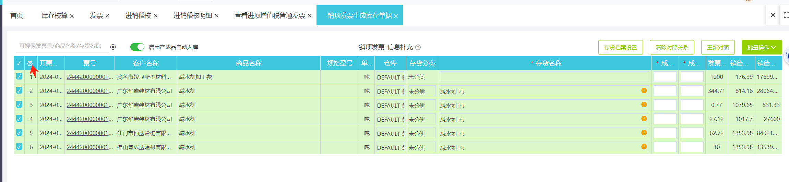
Task: Click the 存货分类 column header
Action: (422, 63)
